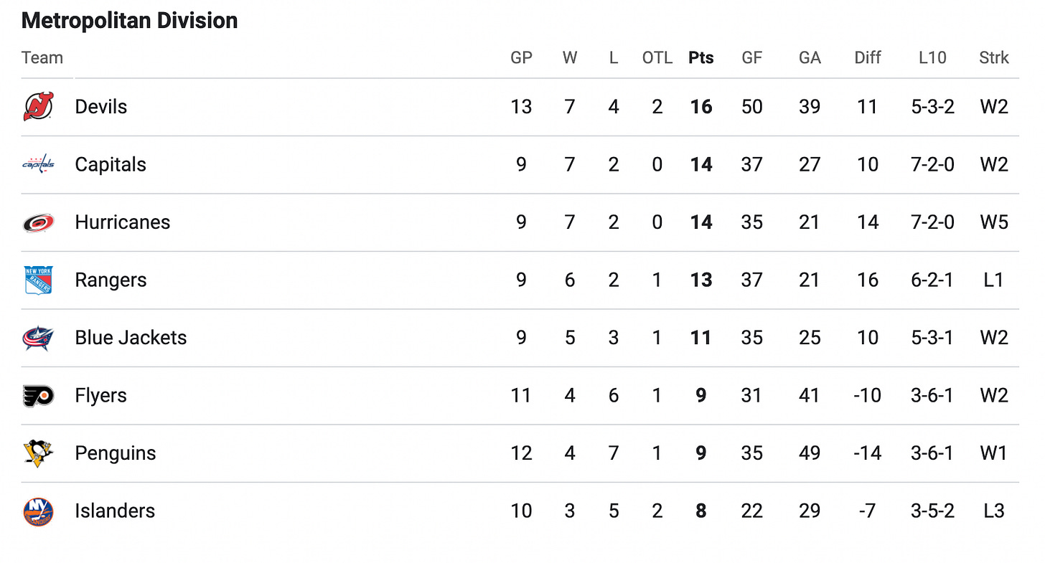Click the L10 column header
The width and height of the screenshot is (1045, 563).
[x=932, y=58]
